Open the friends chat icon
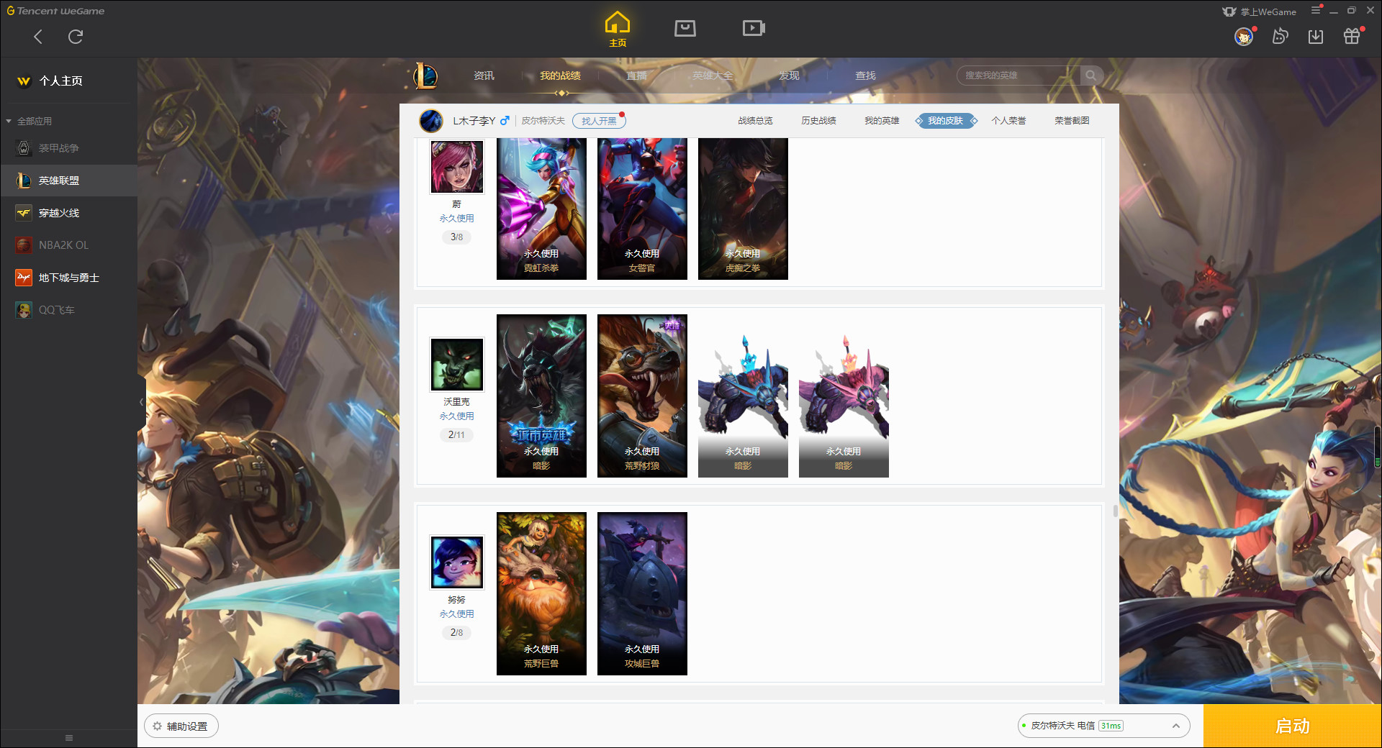 (x=1280, y=37)
